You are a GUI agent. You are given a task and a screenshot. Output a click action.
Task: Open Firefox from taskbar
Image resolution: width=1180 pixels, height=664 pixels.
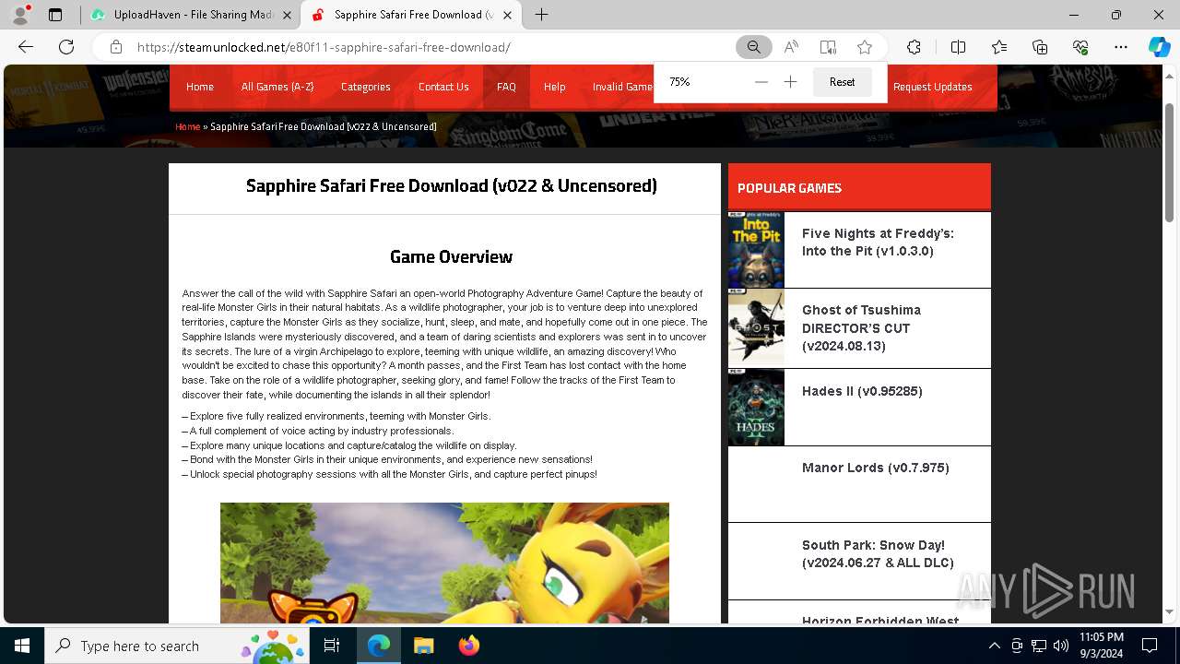point(468,646)
